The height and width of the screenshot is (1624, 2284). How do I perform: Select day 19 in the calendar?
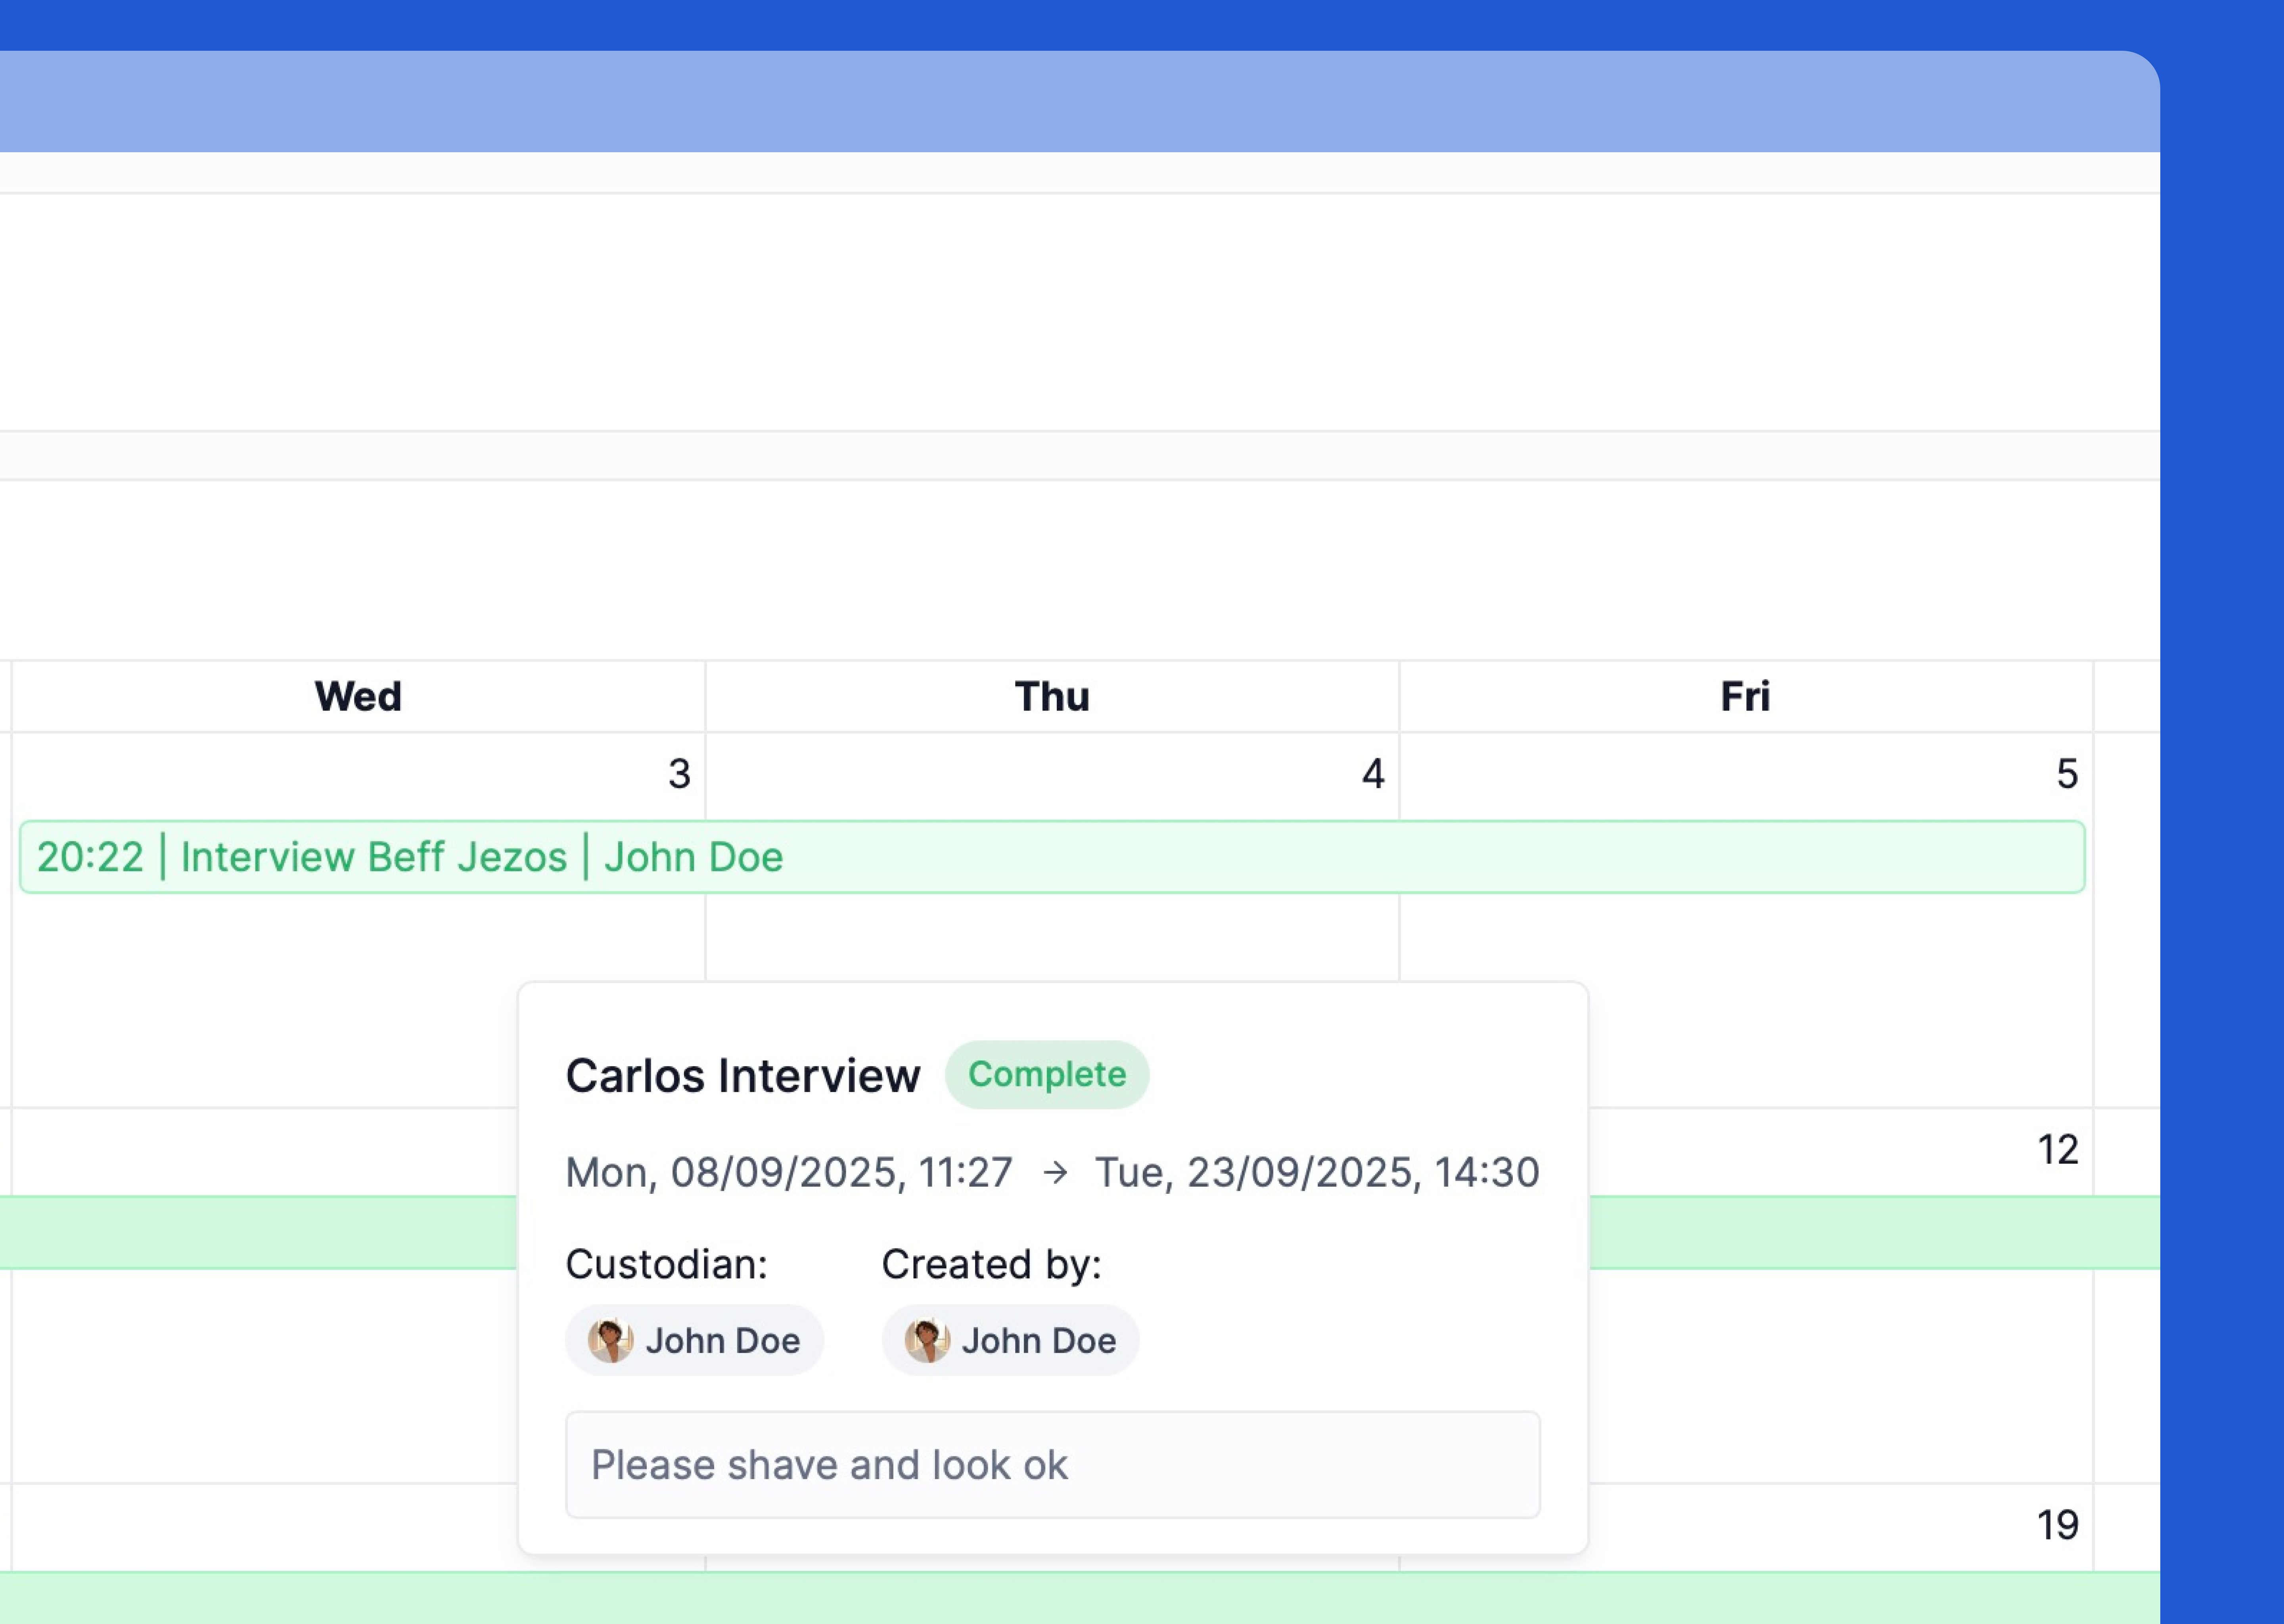coord(2058,1525)
